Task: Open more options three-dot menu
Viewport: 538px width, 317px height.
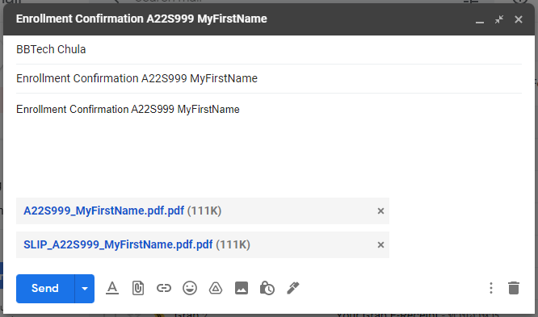Action: click(491, 288)
